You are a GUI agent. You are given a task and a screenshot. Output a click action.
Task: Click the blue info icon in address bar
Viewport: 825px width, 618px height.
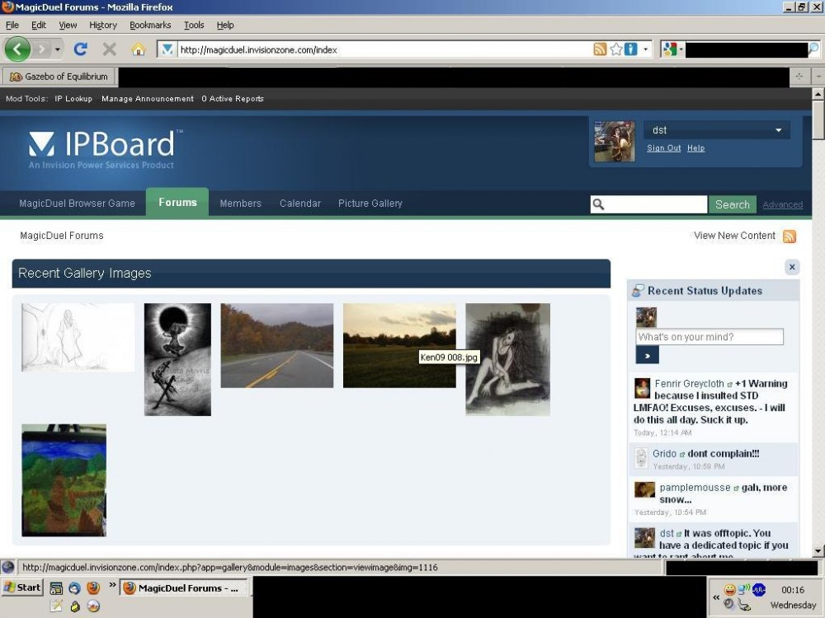coord(630,49)
